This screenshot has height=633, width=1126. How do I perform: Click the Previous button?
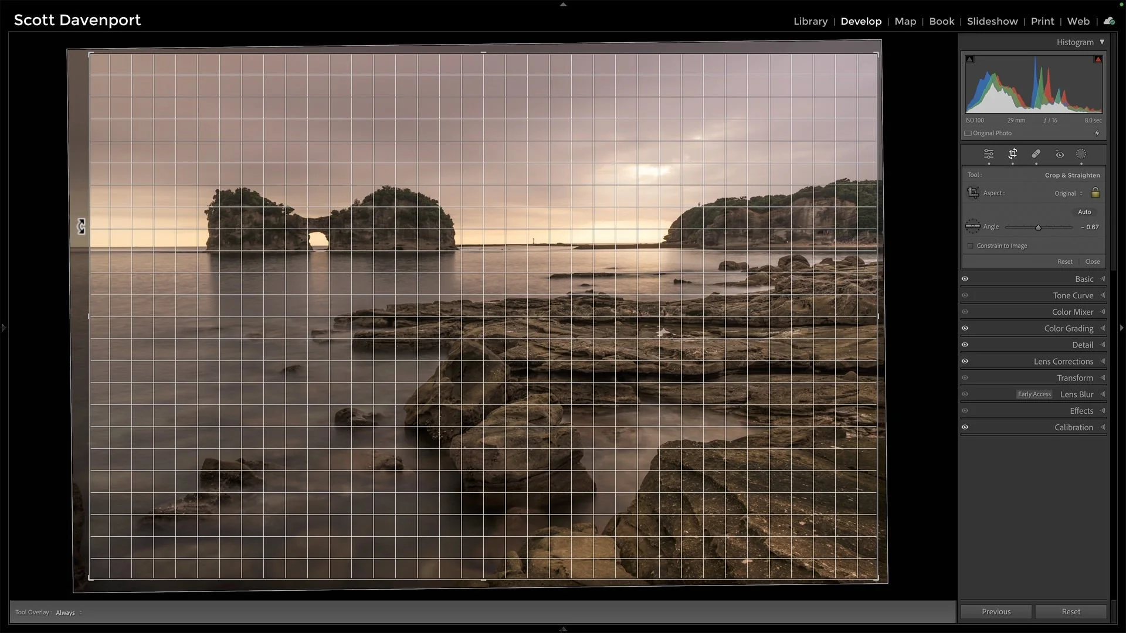point(995,611)
